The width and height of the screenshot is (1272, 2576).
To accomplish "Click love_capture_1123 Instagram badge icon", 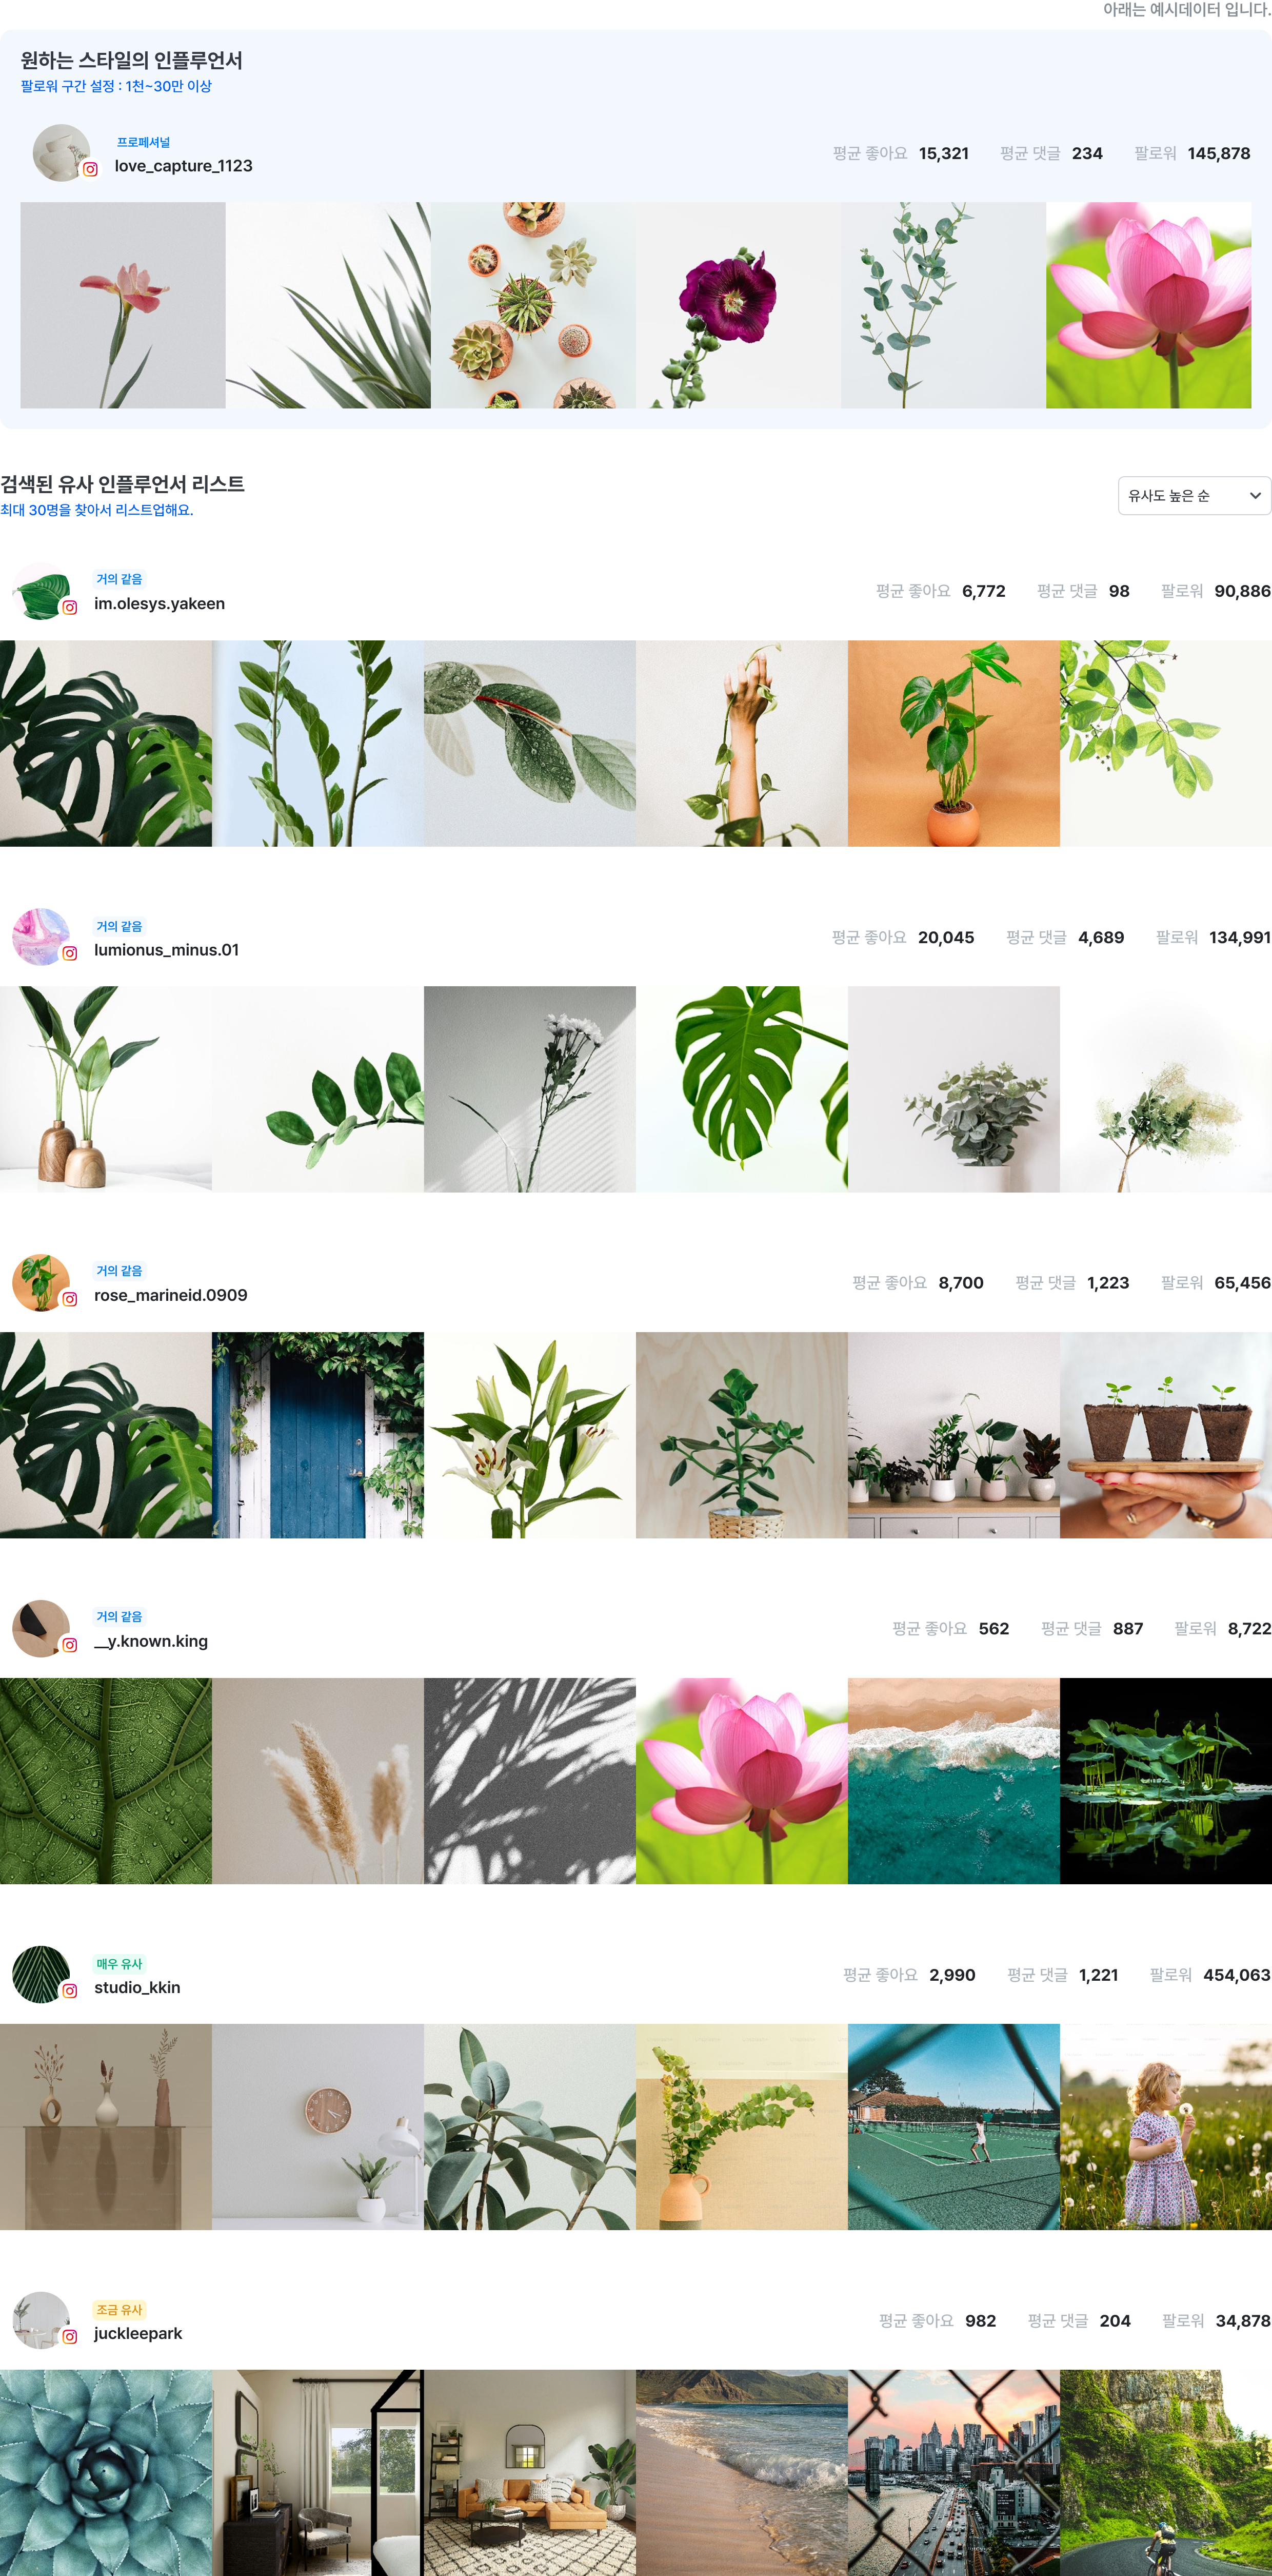I will tap(90, 170).
